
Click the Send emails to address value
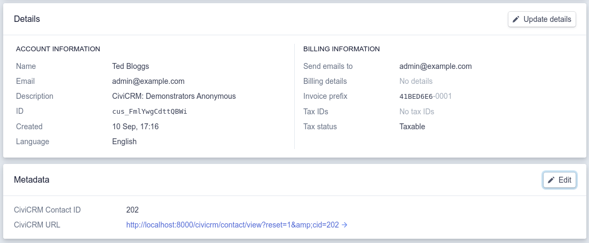435,66
